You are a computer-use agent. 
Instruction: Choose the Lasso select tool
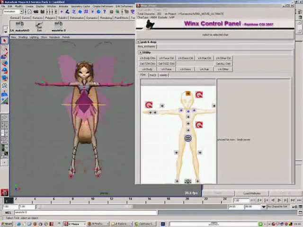(4, 48)
